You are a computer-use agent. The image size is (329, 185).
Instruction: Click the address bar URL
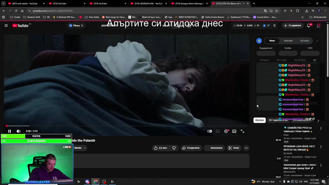(53, 11)
